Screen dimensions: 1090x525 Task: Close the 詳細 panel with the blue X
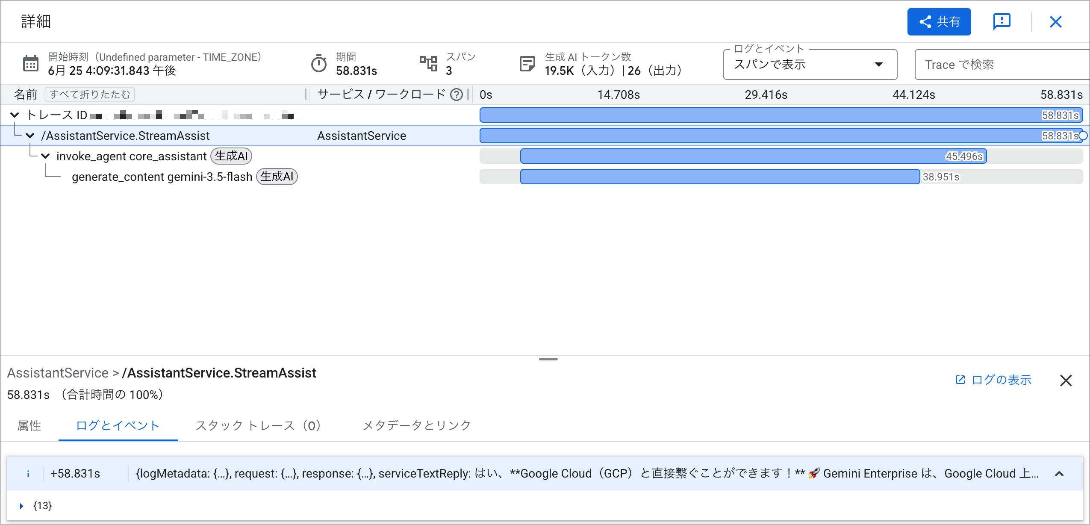(x=1055, y=22)
